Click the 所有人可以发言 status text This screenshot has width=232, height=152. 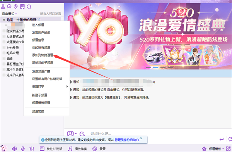(50, 14)
